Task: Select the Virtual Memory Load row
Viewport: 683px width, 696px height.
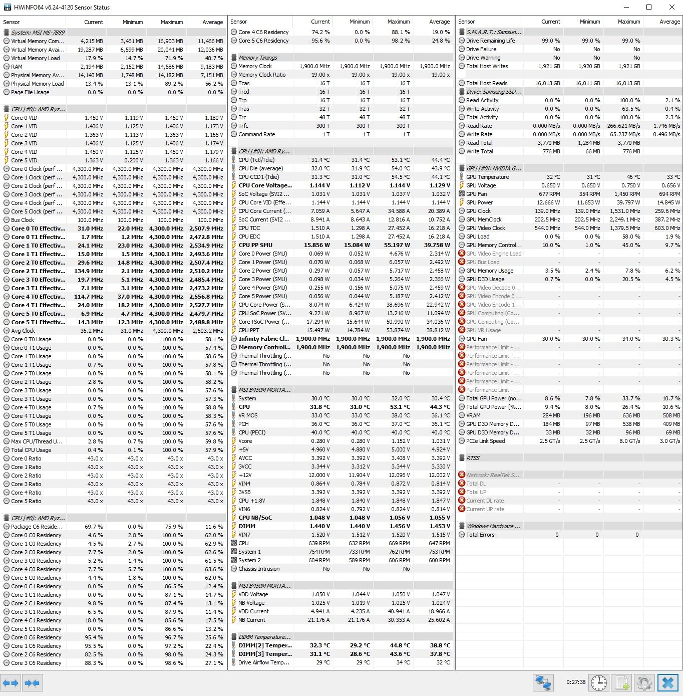Action: point(114,58)
